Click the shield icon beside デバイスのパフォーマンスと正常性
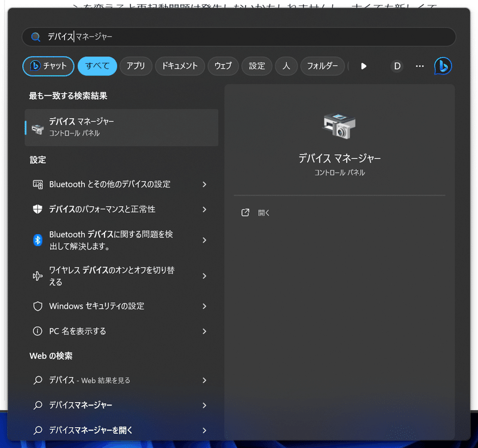The height and width of the screenshot is (448, 478). (x=38, y=210)
